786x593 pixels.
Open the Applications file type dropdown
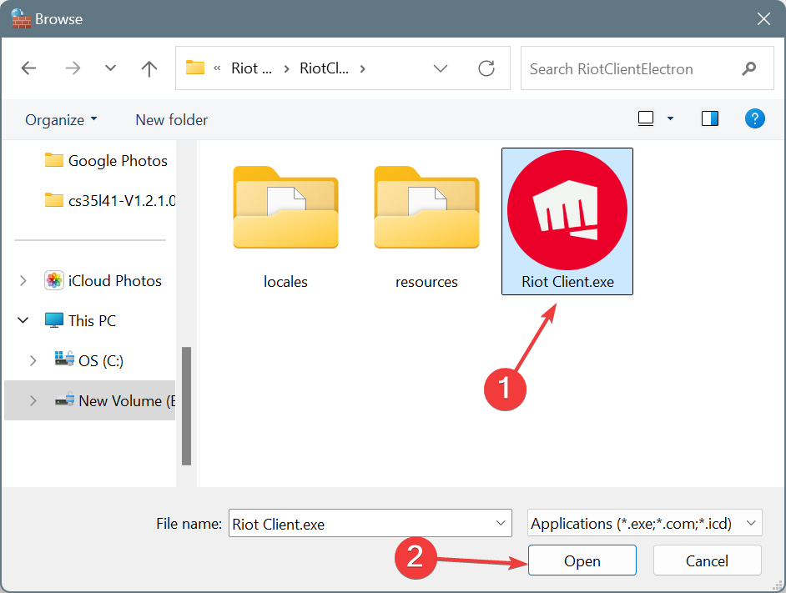click(645, 523)
